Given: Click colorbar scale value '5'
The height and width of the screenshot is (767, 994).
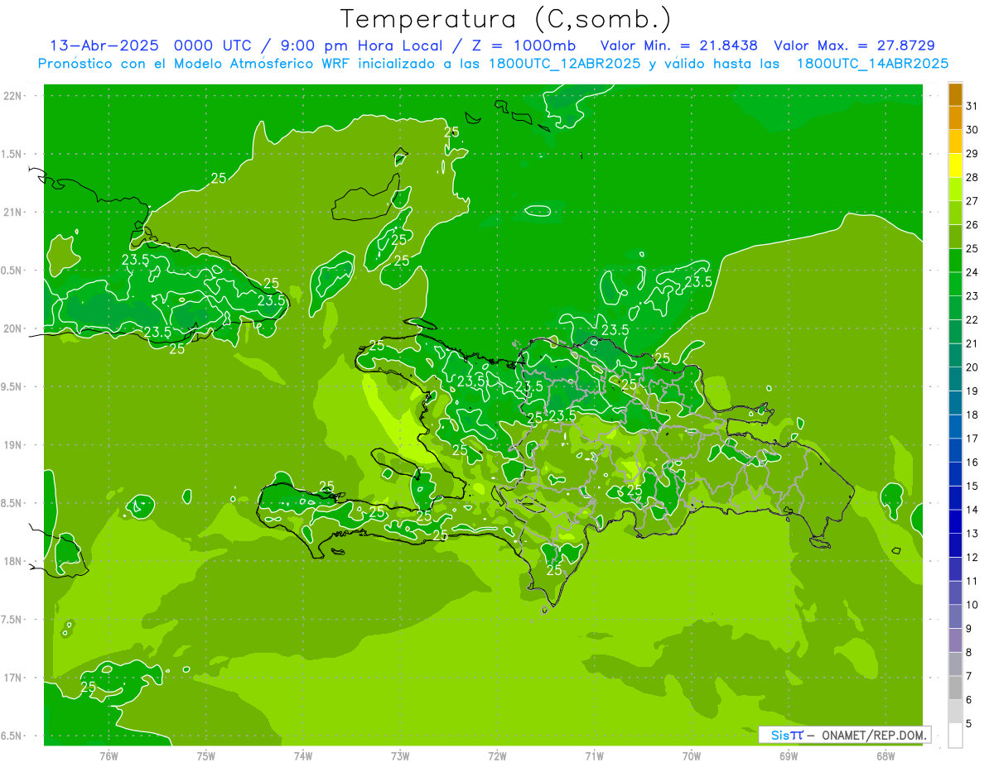Looking at the screenshot, I should [x=969, y=723].
